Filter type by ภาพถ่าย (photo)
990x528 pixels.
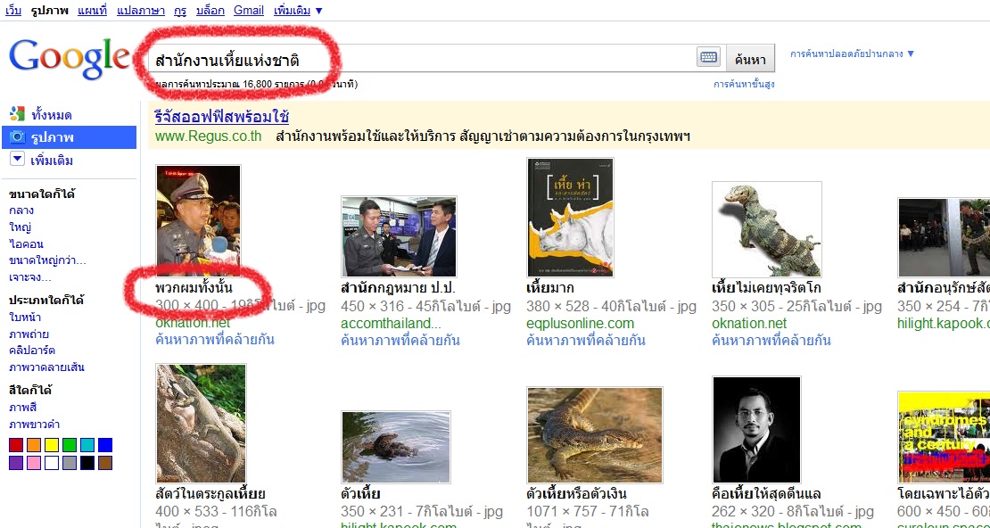tap(29, 334)
